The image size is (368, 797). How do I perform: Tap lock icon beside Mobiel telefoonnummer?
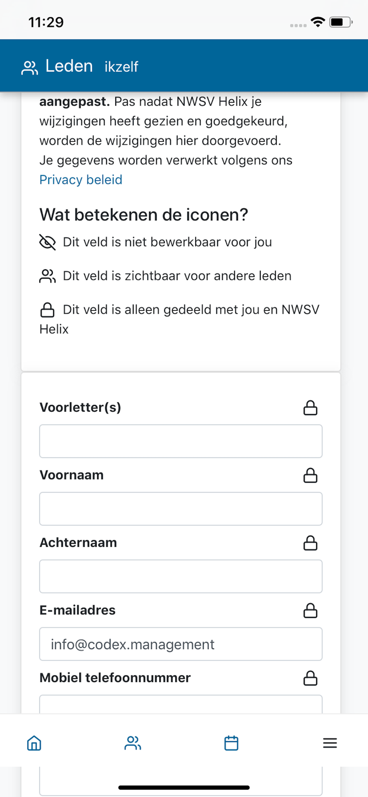click(310, 678)
